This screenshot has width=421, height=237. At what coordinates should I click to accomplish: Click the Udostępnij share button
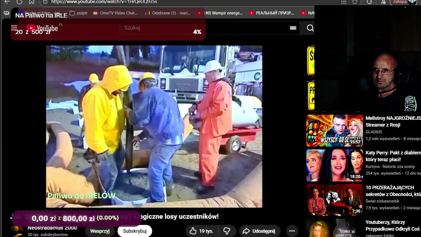pyautogui.click(x=259, y=231)
